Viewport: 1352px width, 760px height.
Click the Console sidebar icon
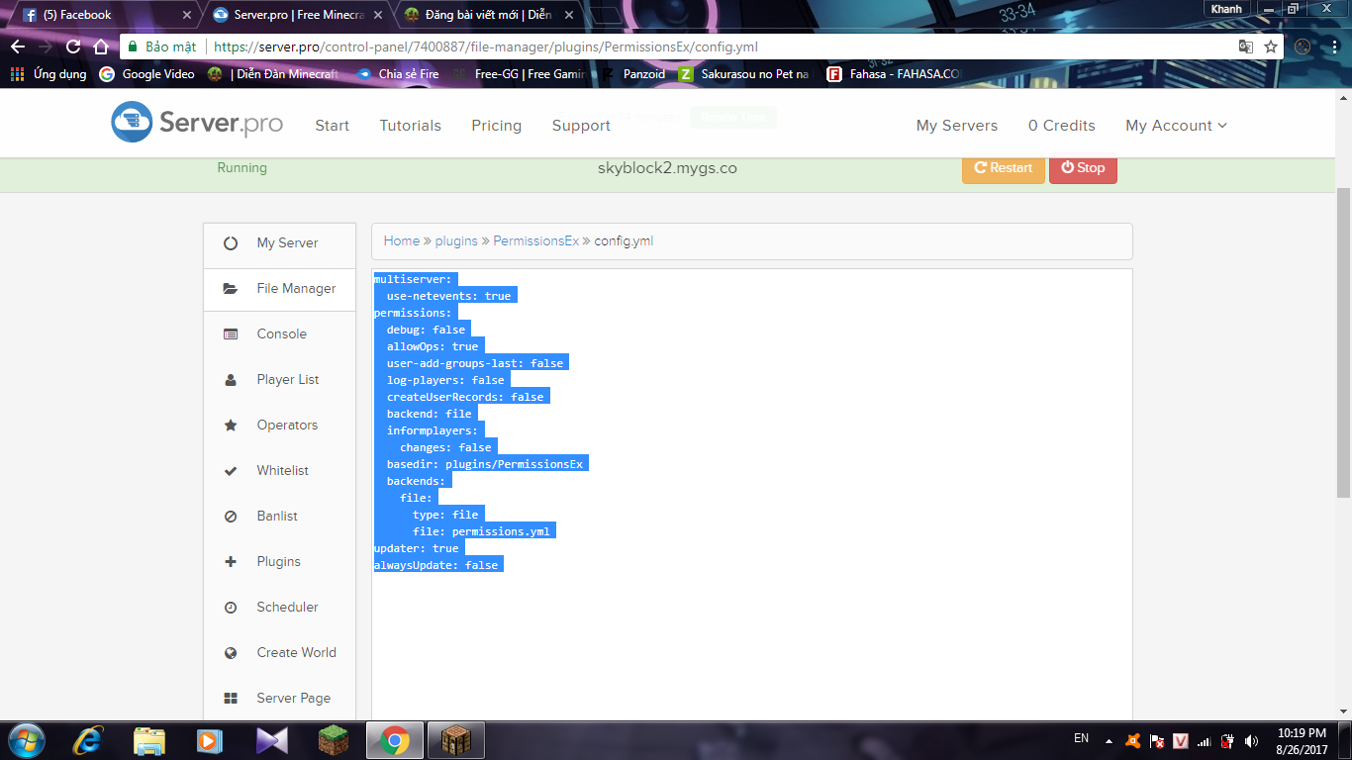coord(231,334)
